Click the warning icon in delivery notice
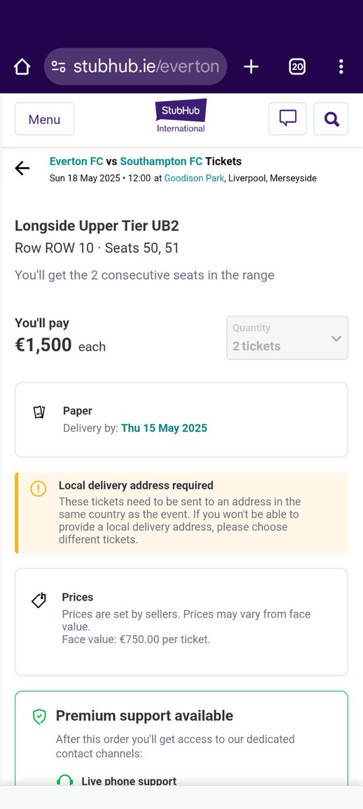Screen dimensions: 363x809 tap(38, 489)
